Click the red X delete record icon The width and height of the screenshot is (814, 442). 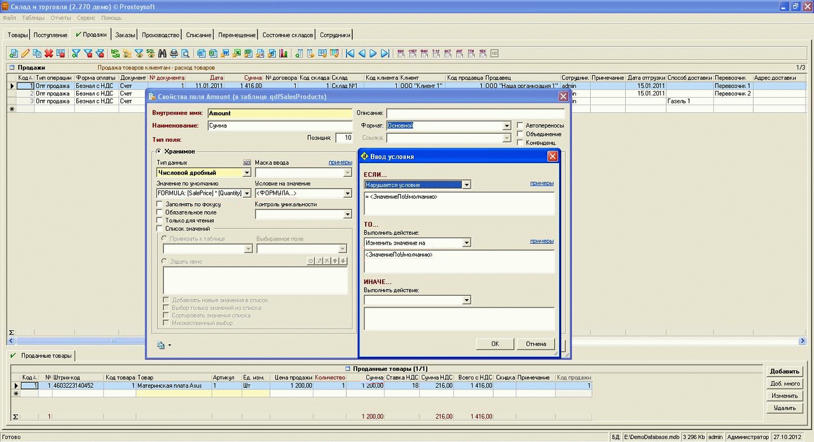(49, 53)
